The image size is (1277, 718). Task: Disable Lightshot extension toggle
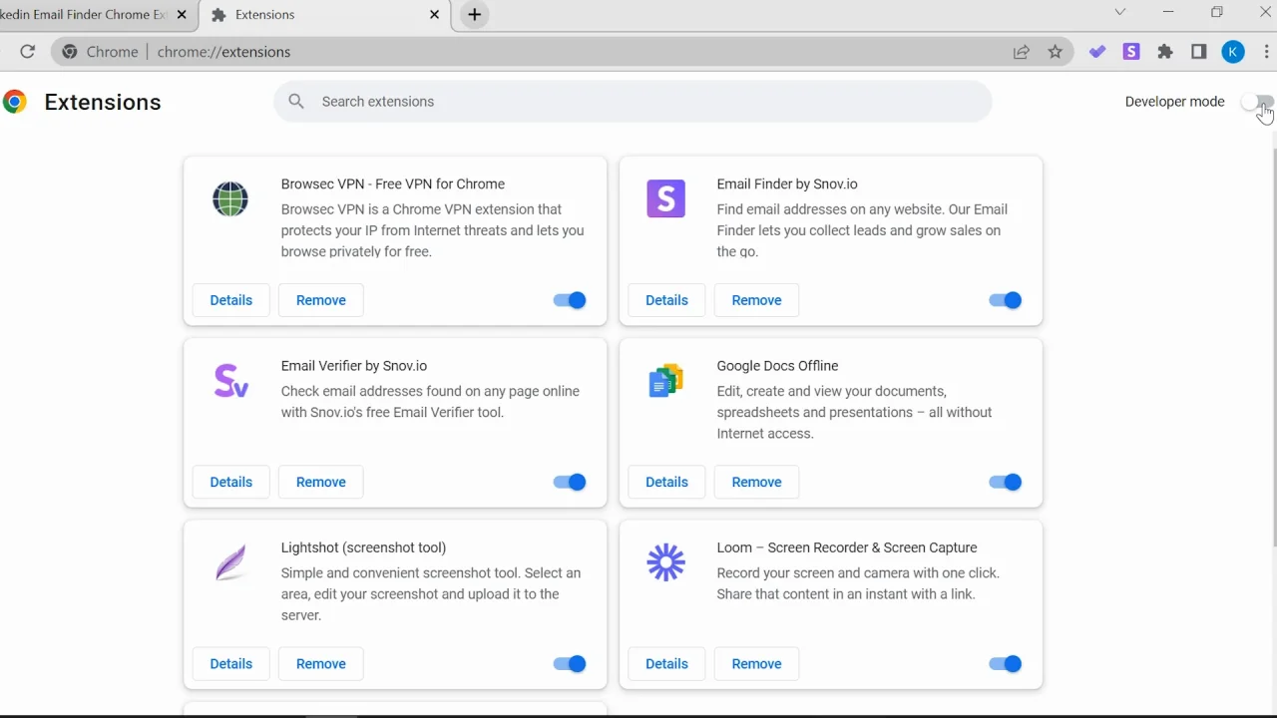pyautogui.click(x=570, y=664)
